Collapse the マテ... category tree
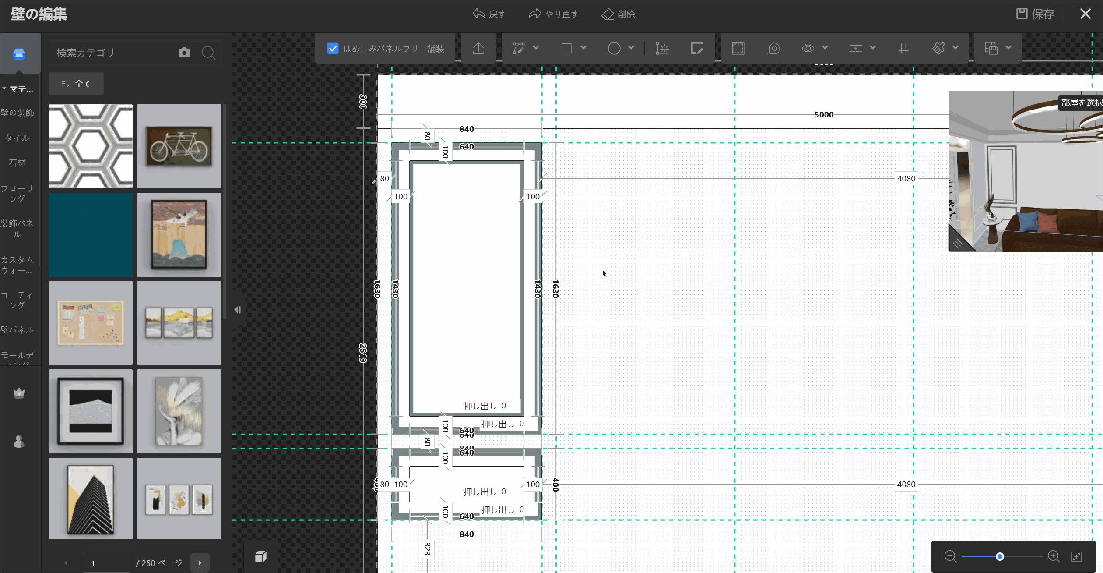This screenshot has width=1103, height=573. coord(4,89)
